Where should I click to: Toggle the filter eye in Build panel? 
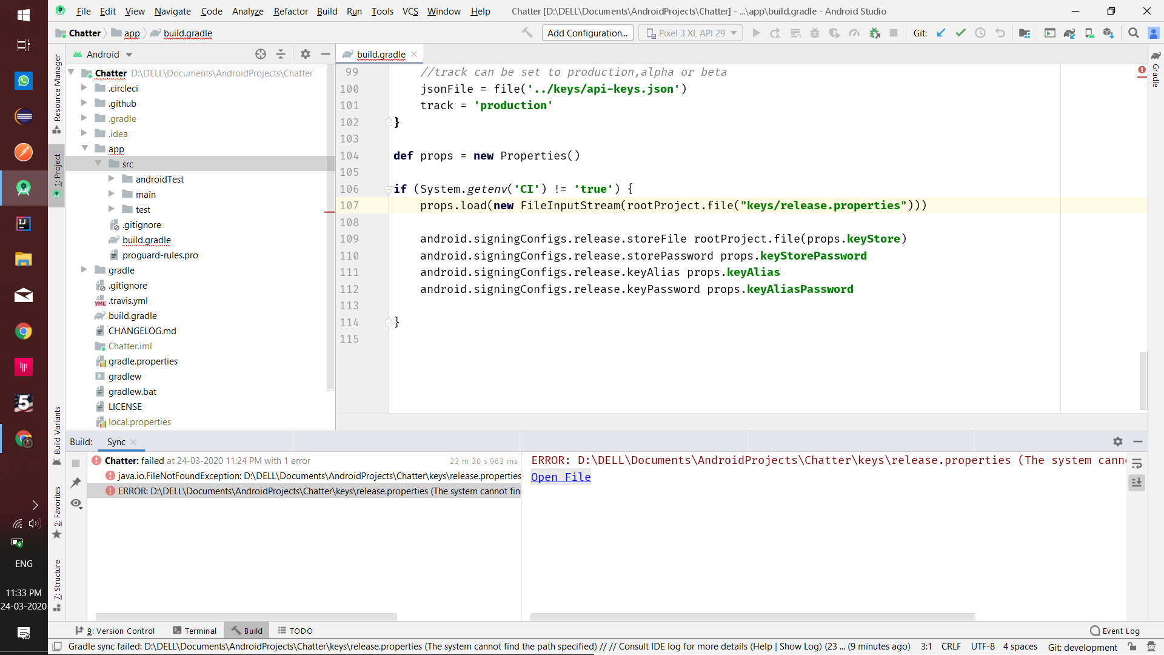point(76,504)
